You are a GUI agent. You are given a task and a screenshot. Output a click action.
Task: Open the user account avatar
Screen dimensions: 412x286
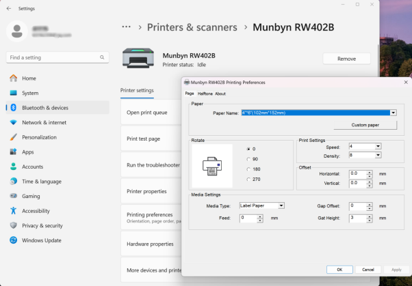(17, 31)
